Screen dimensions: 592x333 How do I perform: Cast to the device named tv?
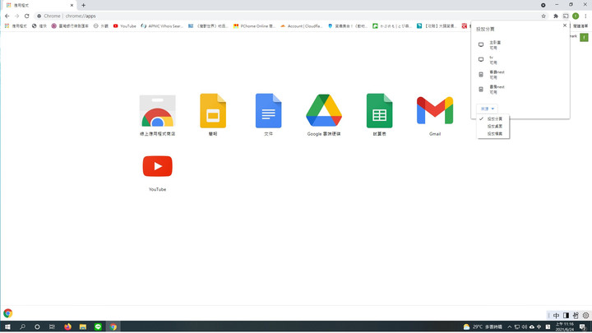coord(520,60)
